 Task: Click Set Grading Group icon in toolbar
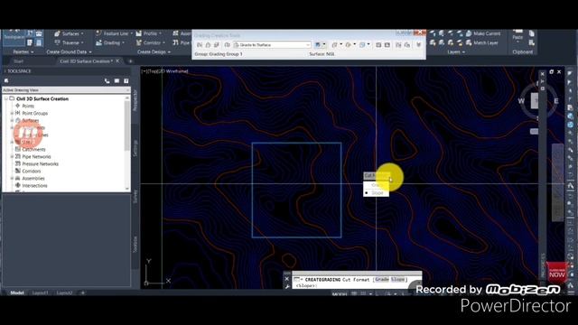click(x=200, y=45)
